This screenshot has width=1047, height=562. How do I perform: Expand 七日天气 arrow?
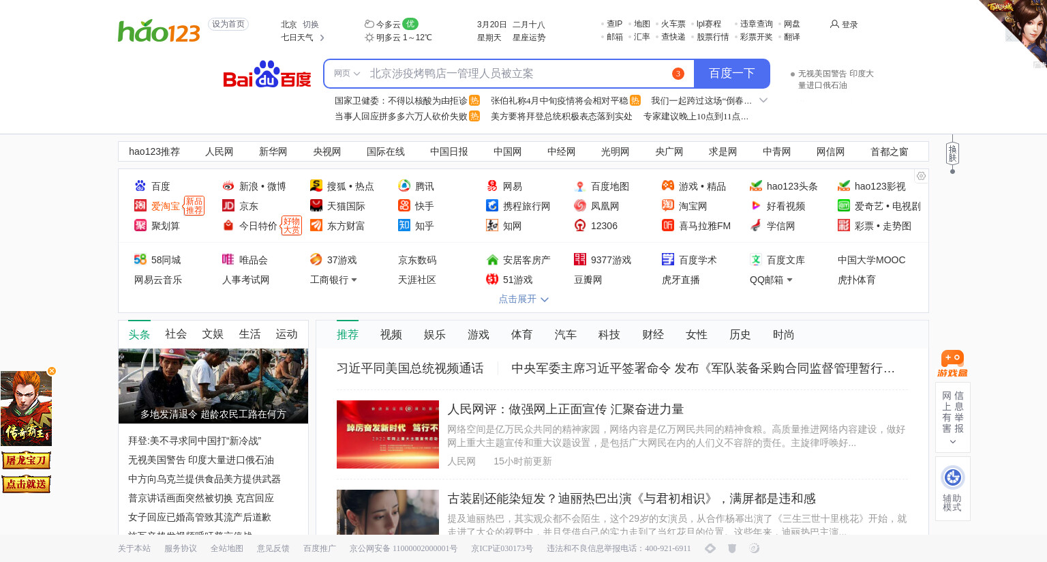coord(322,38)
